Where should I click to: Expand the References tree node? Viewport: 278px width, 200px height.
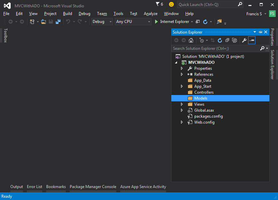pos(182,74)
